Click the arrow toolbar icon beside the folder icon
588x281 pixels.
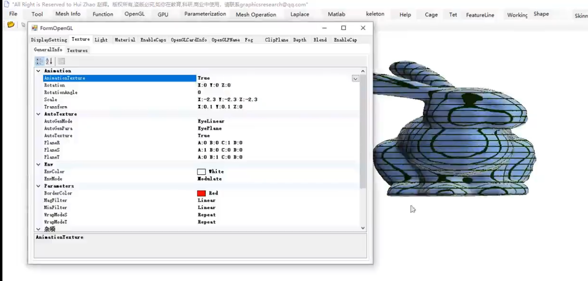pyautogui.click(x=23, y=25)
